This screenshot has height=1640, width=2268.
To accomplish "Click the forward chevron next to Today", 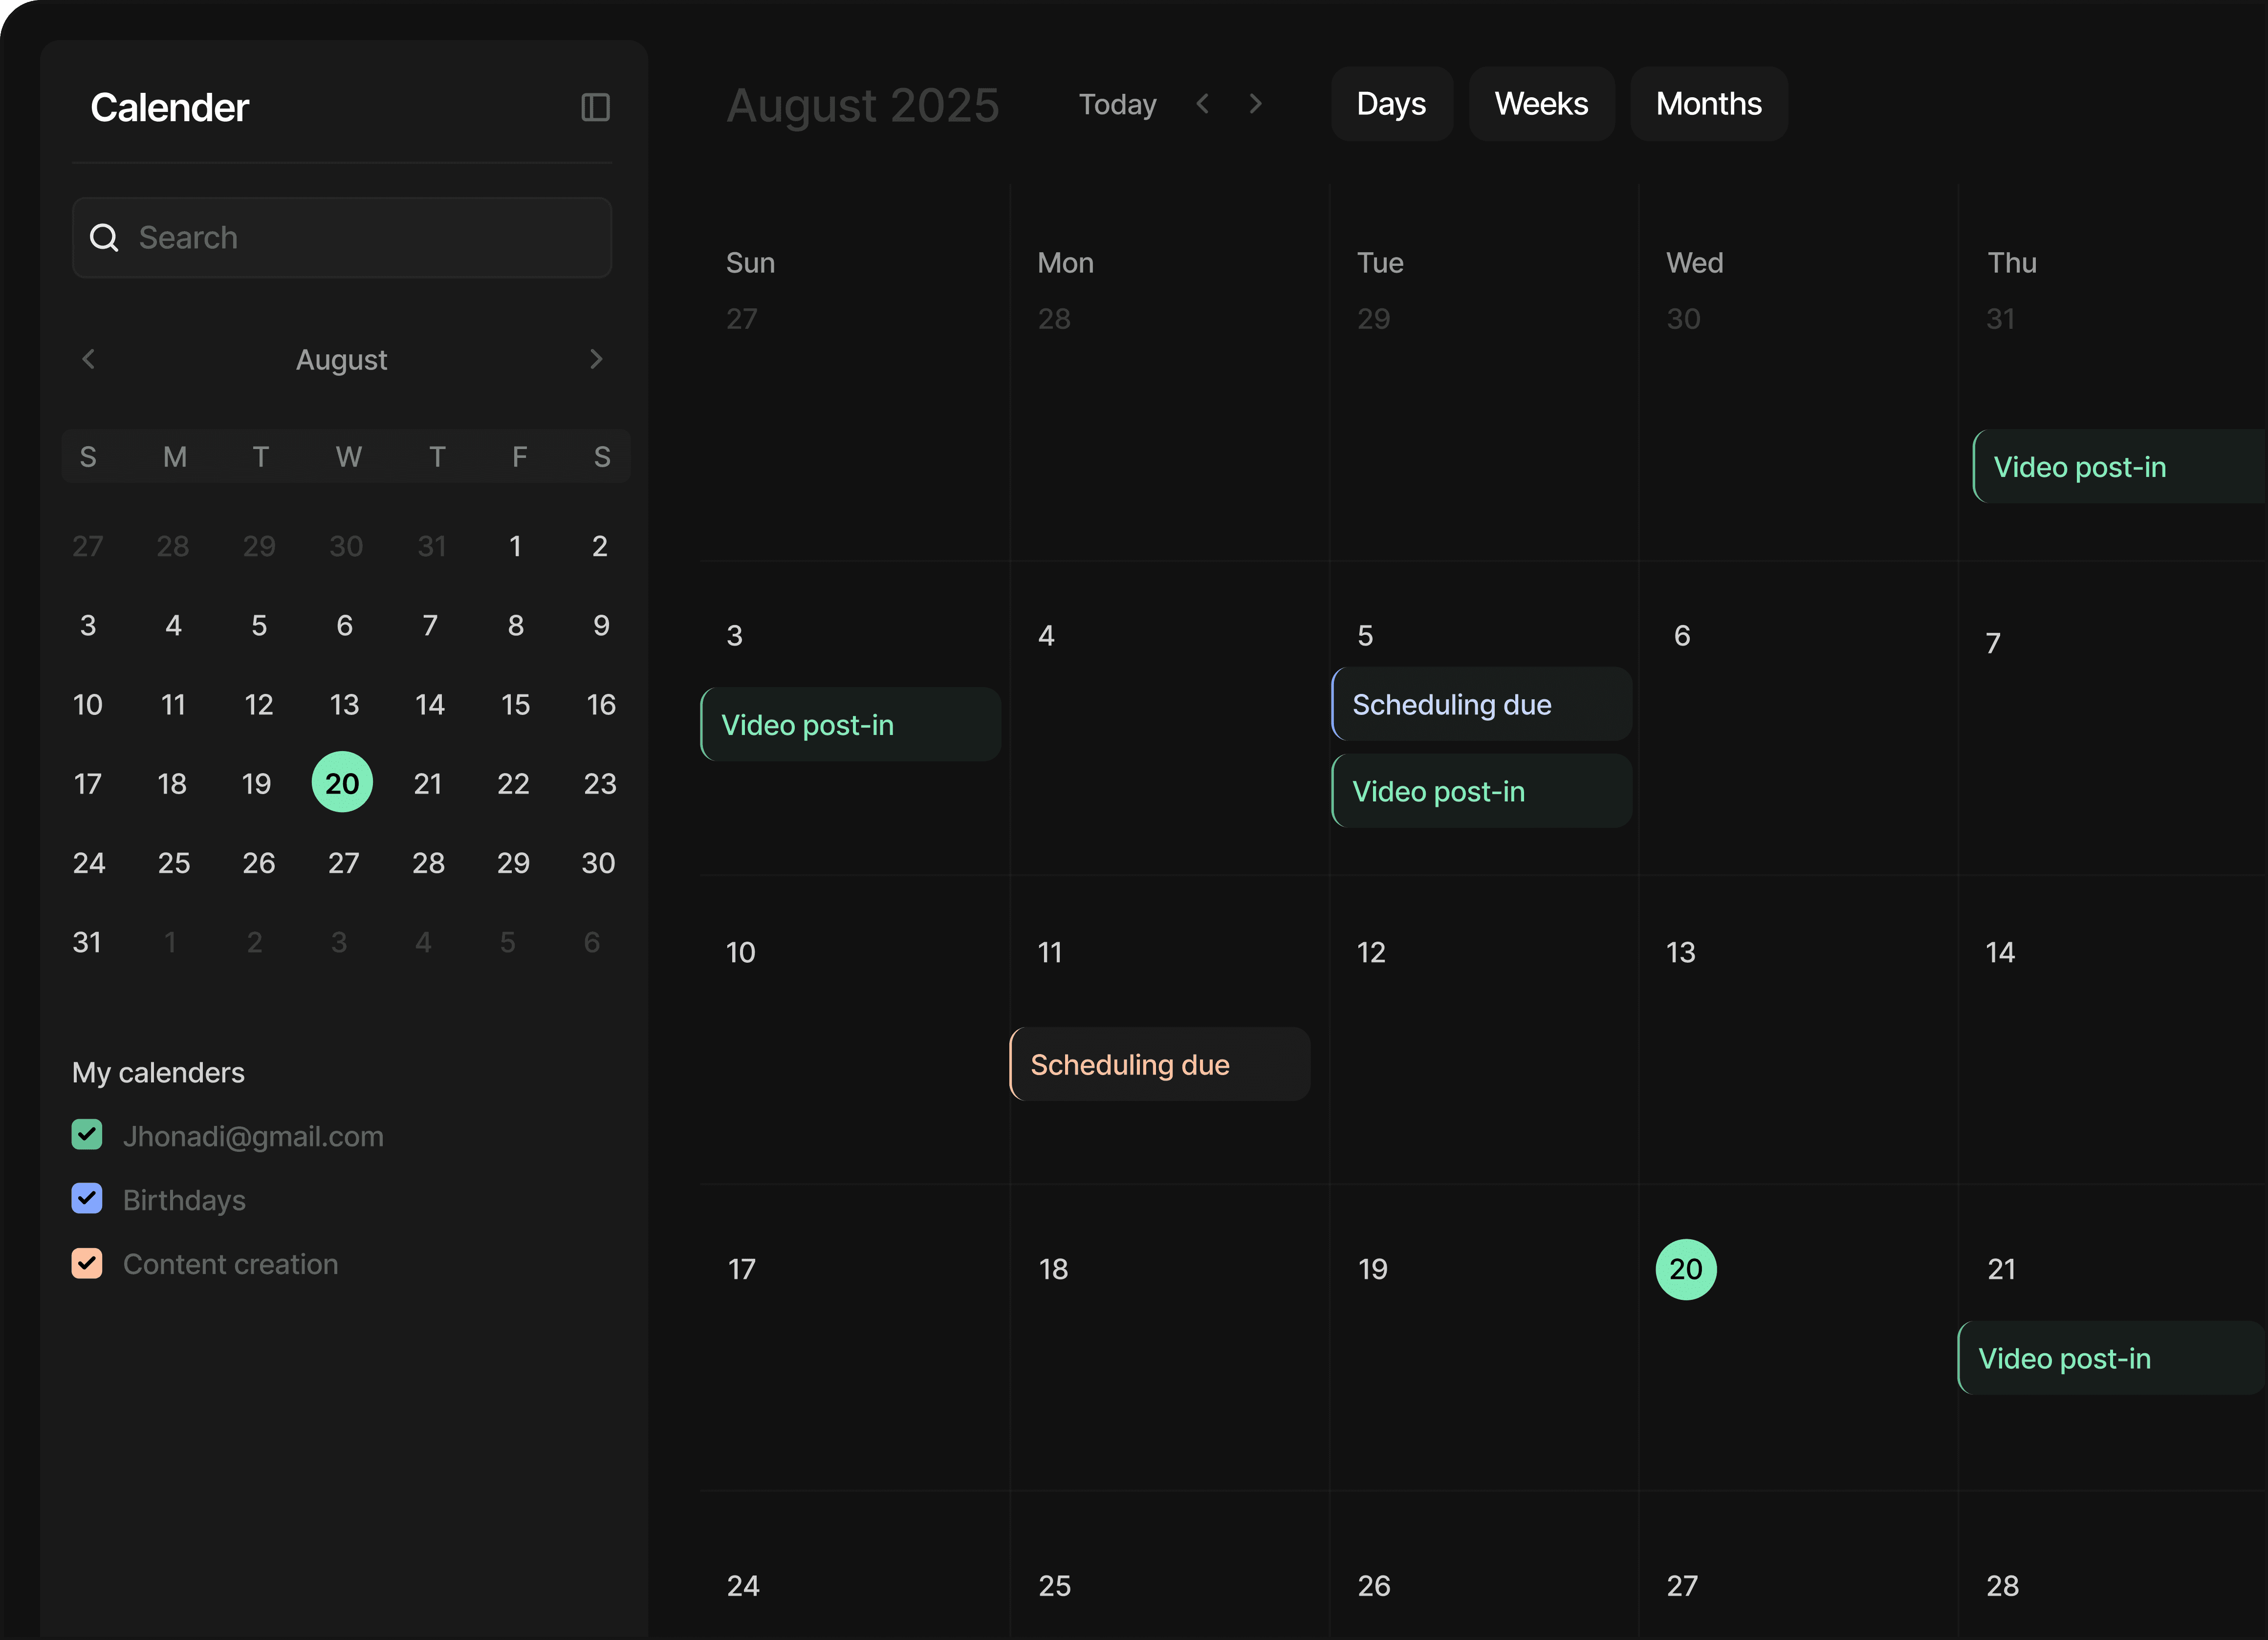I will coord(1256,103).
